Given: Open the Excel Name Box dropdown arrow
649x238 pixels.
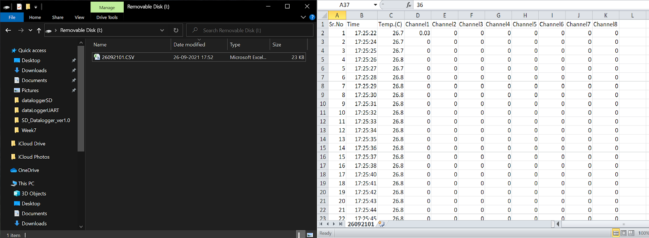Looking at the screenshot, I should pyautogui.click(x=375, y=5).
